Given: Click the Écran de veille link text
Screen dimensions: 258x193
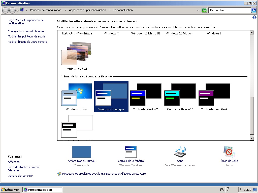Looking at the screenshot, I should coord(229,161).
